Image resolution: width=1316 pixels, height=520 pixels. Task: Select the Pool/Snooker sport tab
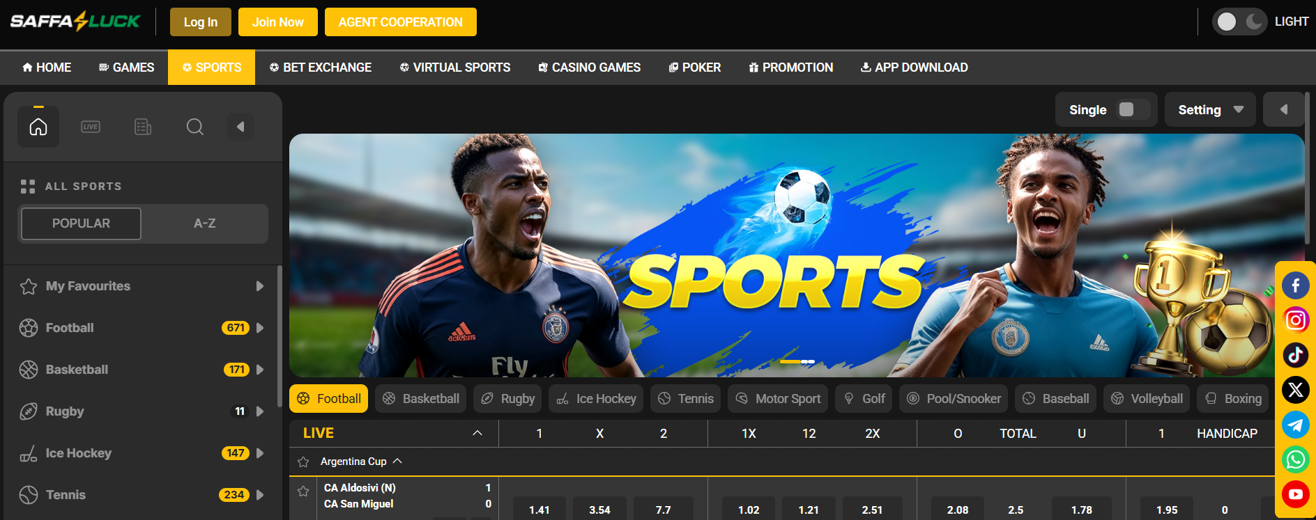(x=954, y=399)
